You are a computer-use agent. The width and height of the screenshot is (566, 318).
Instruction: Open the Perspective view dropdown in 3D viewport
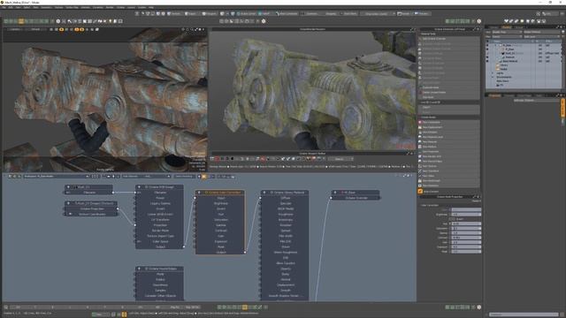[15, 29]
